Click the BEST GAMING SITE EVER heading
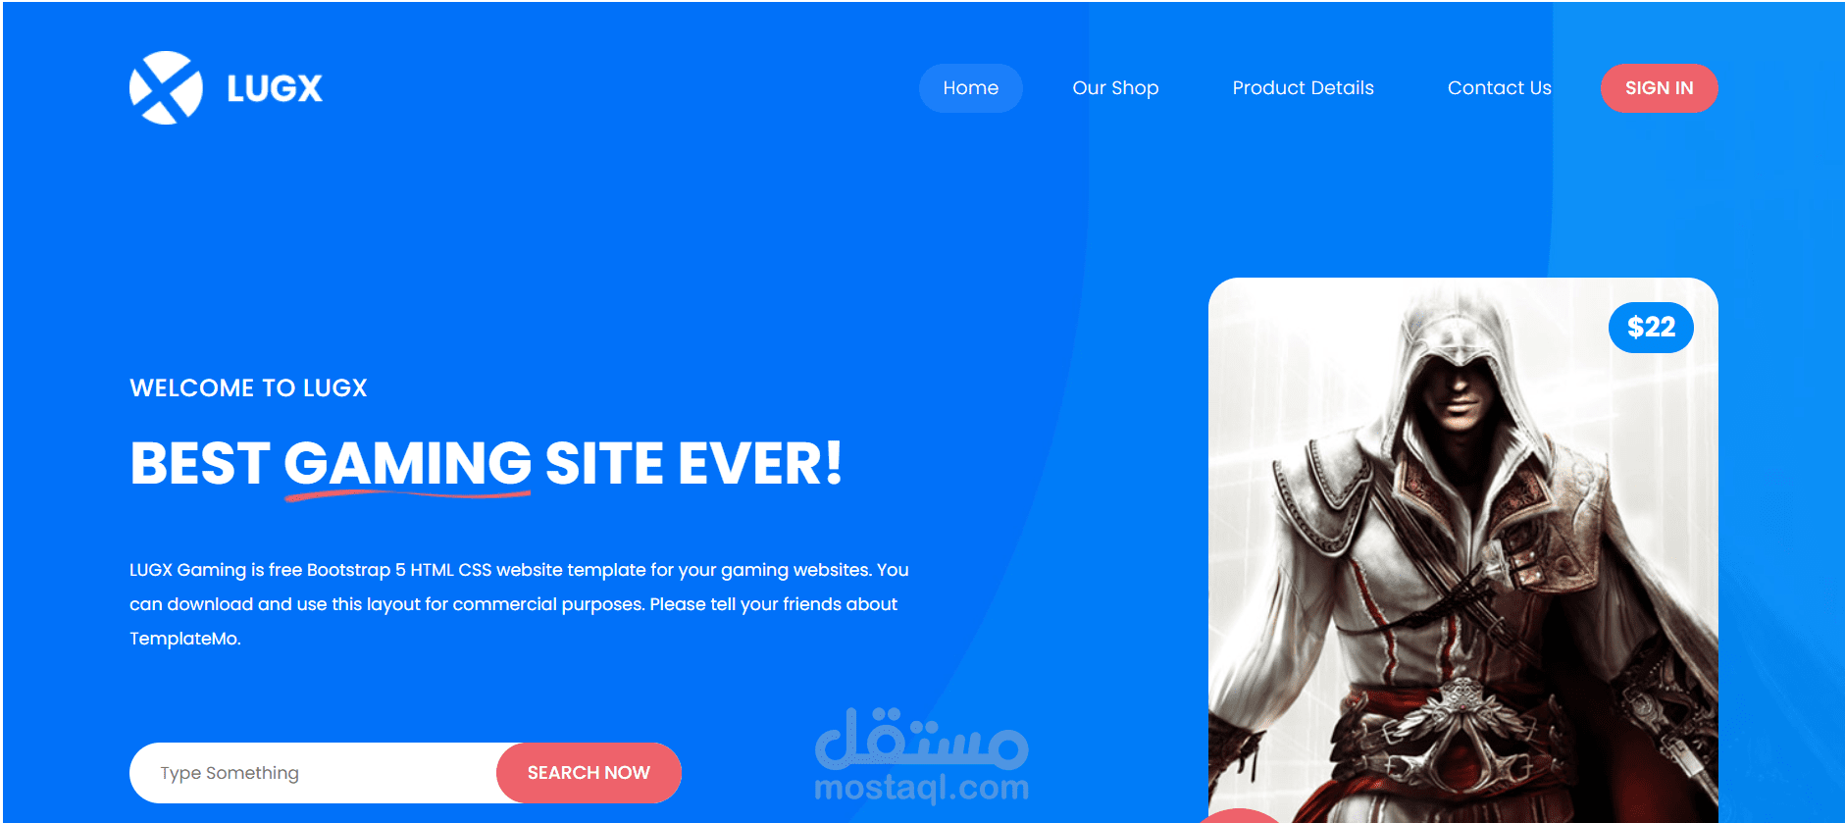Image resolution: width=1845 pixels, height=823 pixels. pyautogui.click(x=486, y=463)
